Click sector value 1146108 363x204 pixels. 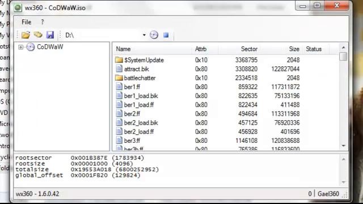tap(246, 141)
